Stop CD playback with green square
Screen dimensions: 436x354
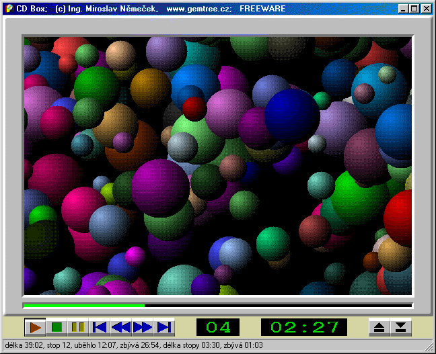(x=57, y=327)
